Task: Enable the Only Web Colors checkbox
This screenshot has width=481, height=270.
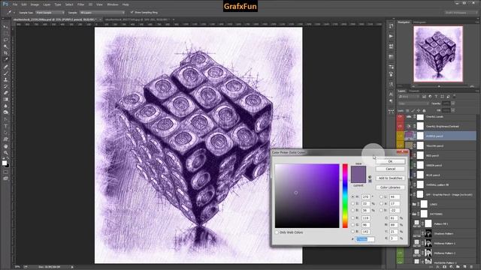Action: coord(277,232)
